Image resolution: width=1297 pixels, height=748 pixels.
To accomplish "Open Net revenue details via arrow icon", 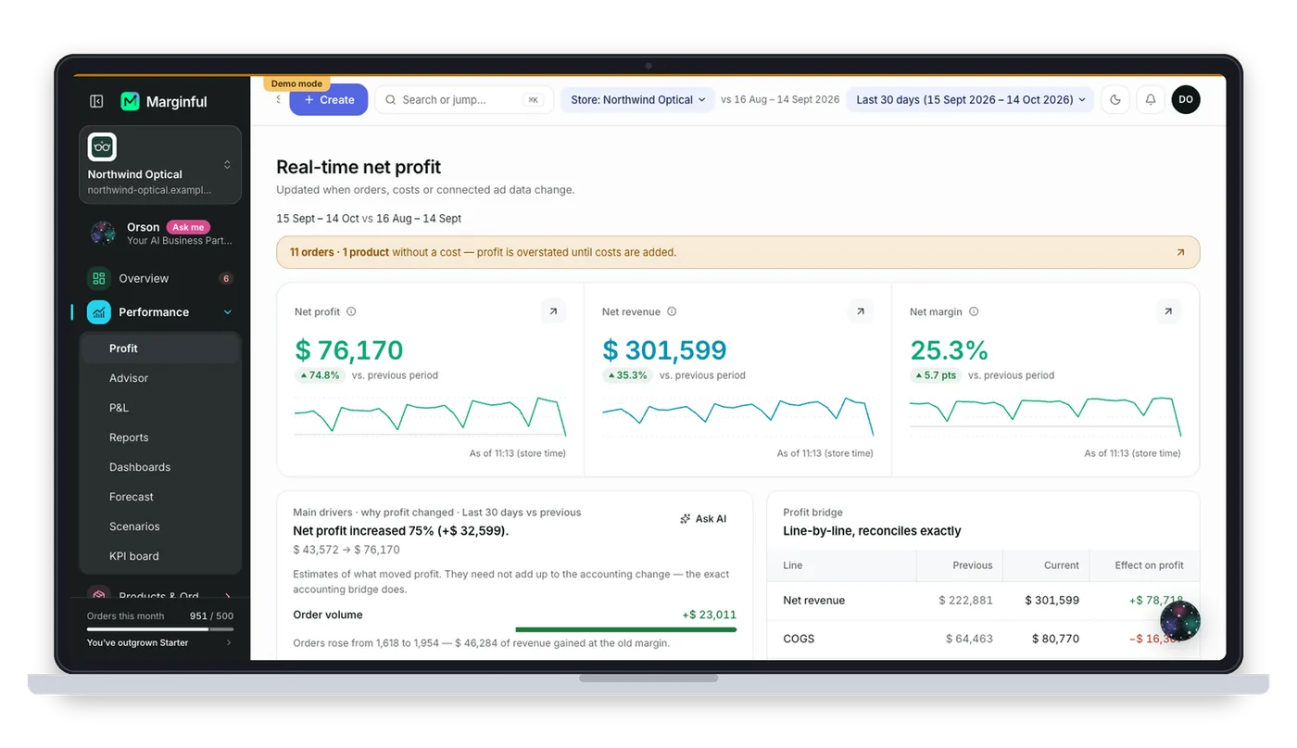I will coord(861,311).
